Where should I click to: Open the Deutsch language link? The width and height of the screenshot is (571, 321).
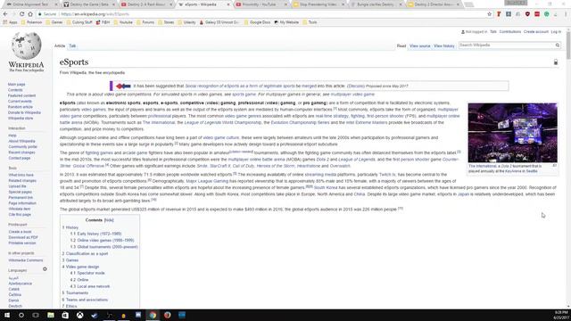pos(15,306)
